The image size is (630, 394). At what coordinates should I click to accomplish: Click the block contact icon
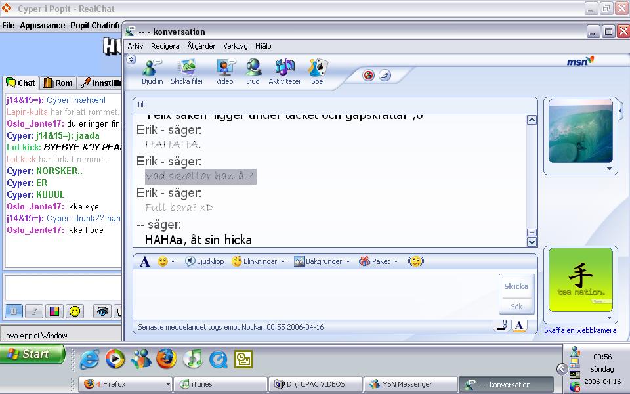368,75
